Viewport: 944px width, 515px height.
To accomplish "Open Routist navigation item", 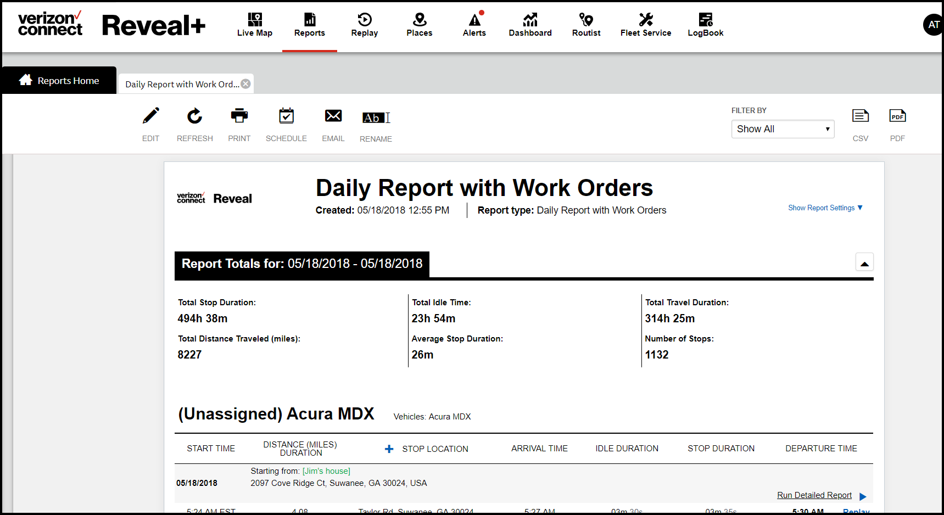I will (586, 25).
